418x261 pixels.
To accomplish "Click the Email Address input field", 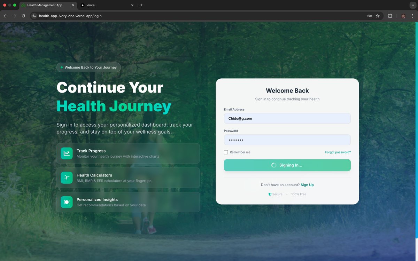I will [287, 118].
